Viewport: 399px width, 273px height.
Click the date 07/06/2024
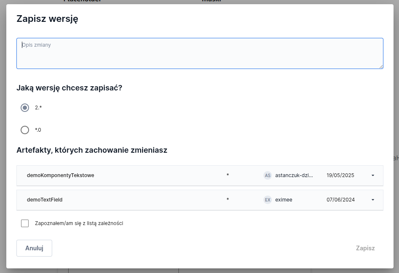[340, 200]
